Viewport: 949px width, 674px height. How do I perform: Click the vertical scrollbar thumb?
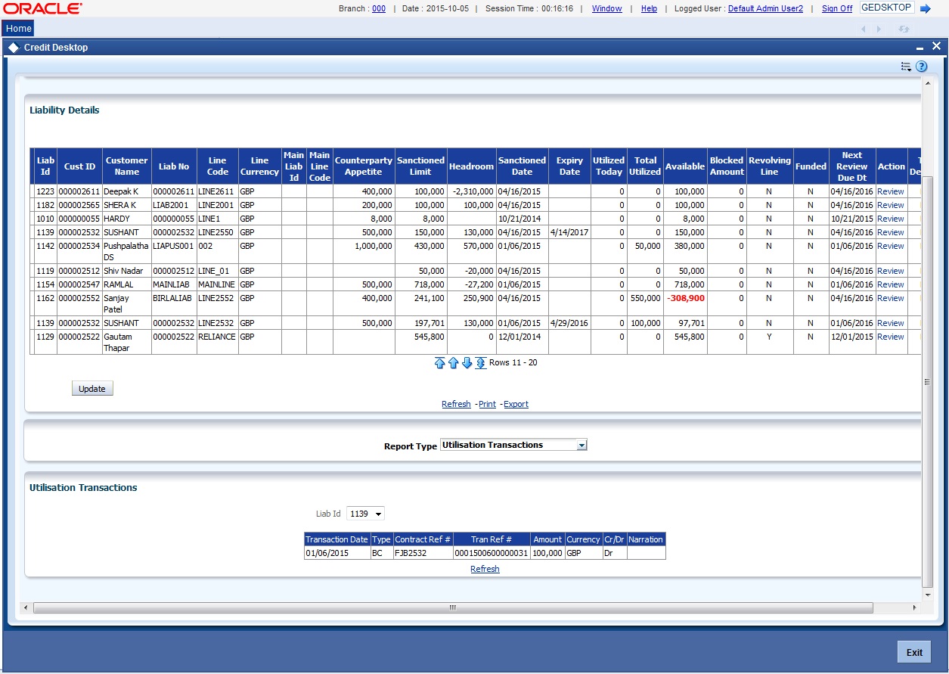tap(927, 382)
